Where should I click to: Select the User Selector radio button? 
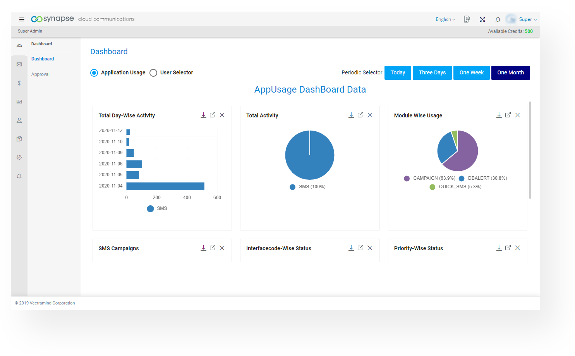click(153, 73)
